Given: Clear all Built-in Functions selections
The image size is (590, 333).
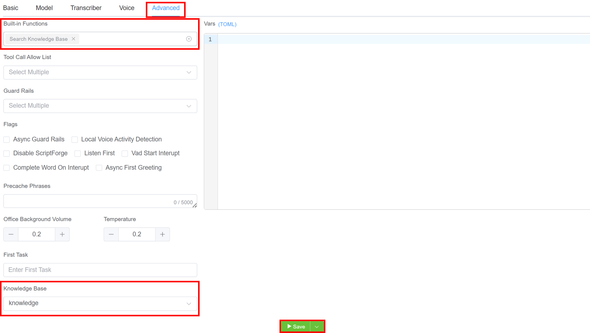Looking at the screenshot, I should [189, 39].
